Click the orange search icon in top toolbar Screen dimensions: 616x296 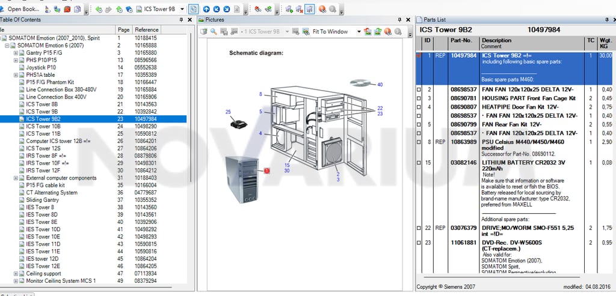pos(322,9)
